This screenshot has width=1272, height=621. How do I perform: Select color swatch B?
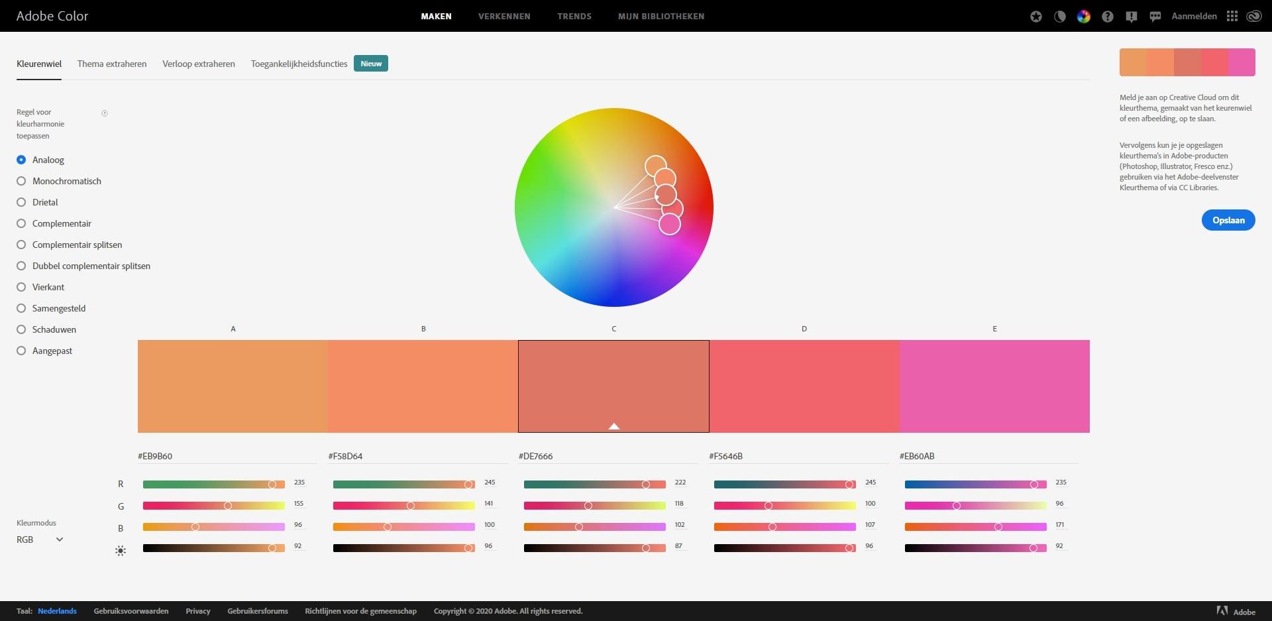point(423,386)
